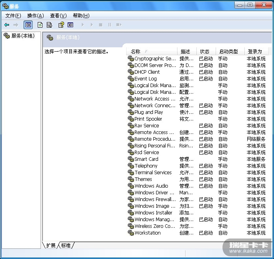Click gear icon beside Themes
Viewport: 274px width, 259px height.
click(131, 179)
